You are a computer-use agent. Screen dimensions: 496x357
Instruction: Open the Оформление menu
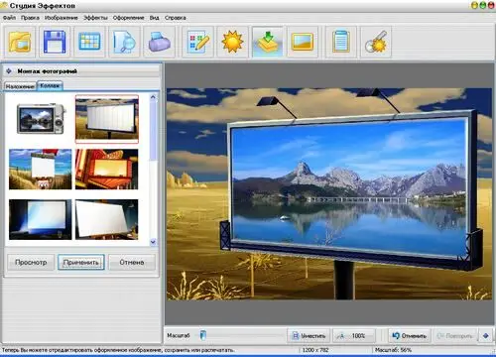pos(128,18)
